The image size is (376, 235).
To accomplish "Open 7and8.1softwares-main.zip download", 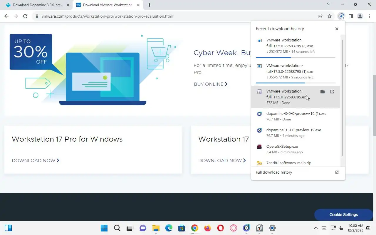I will pos(296,163).
